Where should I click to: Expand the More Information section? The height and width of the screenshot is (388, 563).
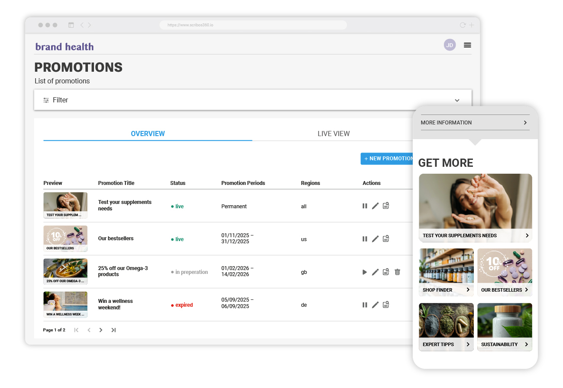tap(475, 123)
